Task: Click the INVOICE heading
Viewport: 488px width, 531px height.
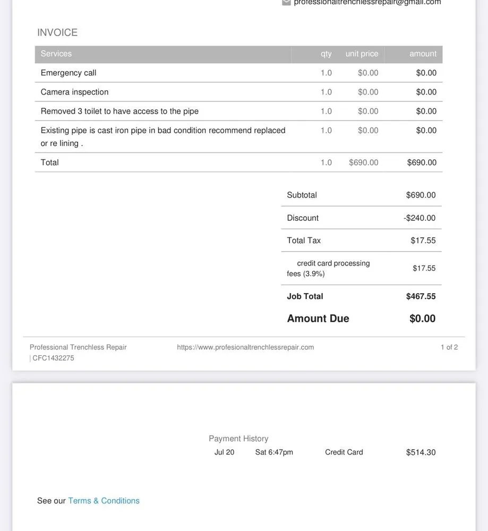Action: pyautogui.click(x=57, y=32)
